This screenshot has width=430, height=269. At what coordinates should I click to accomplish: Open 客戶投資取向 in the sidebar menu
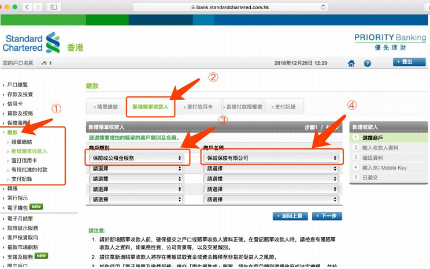coord(23,237)
